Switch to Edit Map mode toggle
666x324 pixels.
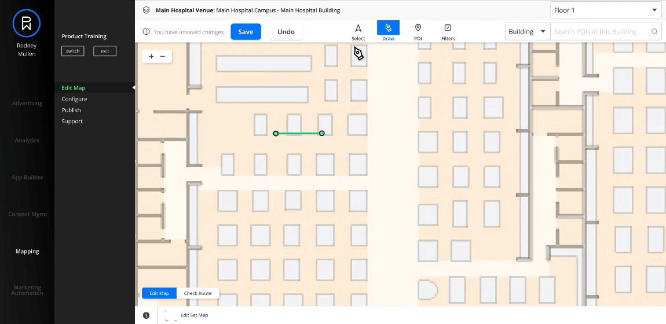click(159, 293)
